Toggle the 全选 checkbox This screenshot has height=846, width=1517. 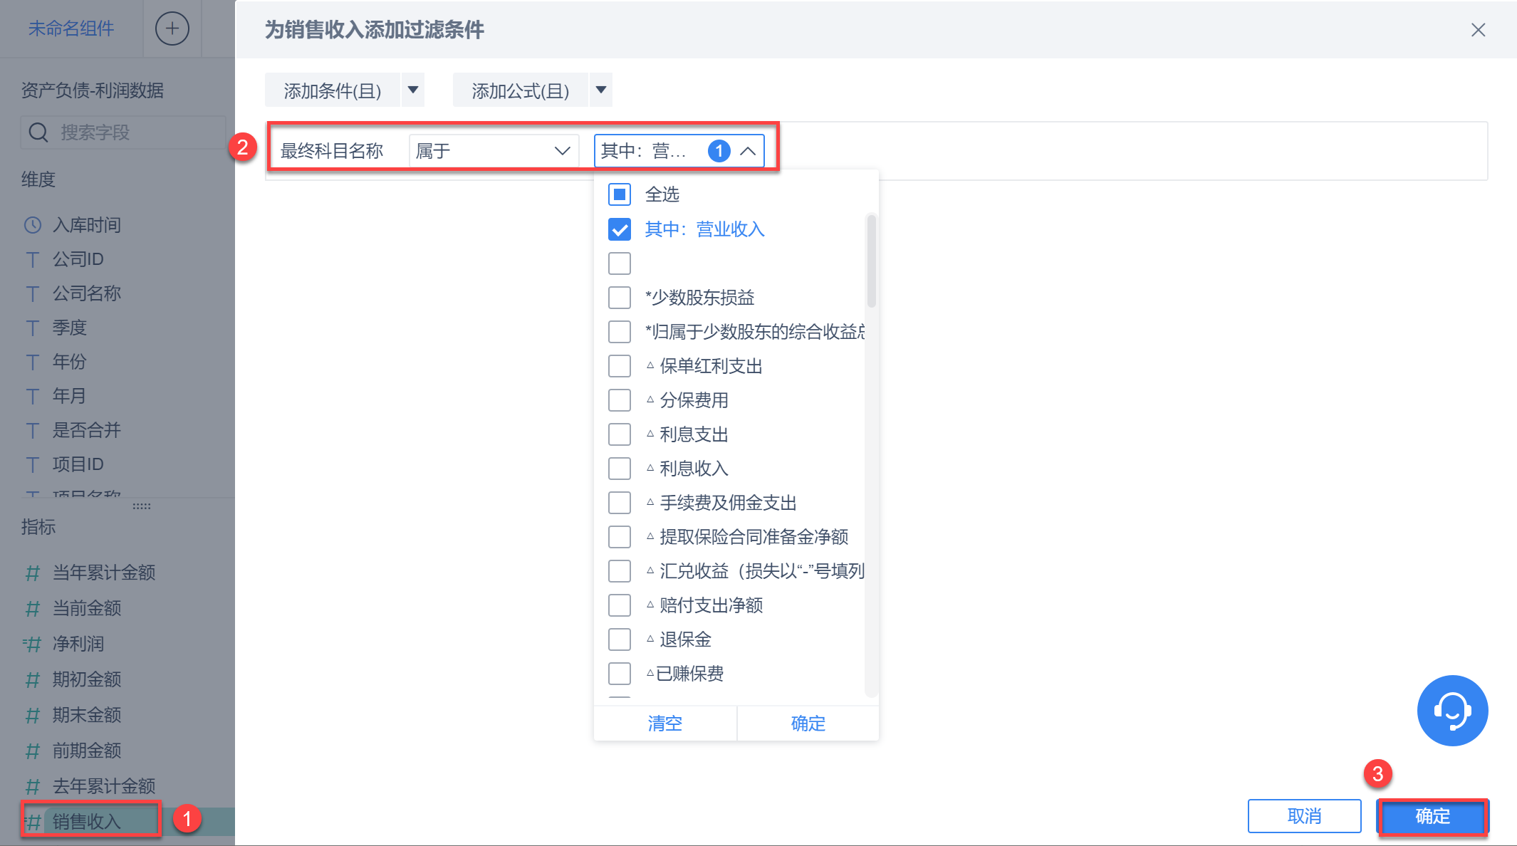(x=620, y=194)
